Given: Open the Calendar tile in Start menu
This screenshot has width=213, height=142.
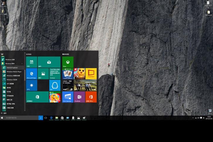Looking at the screenshot, I should tap(31, 62).
